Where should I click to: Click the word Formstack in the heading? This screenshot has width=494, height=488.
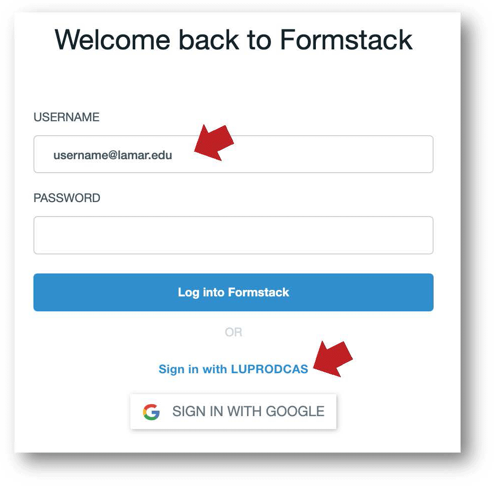click(x=346, y=39)
